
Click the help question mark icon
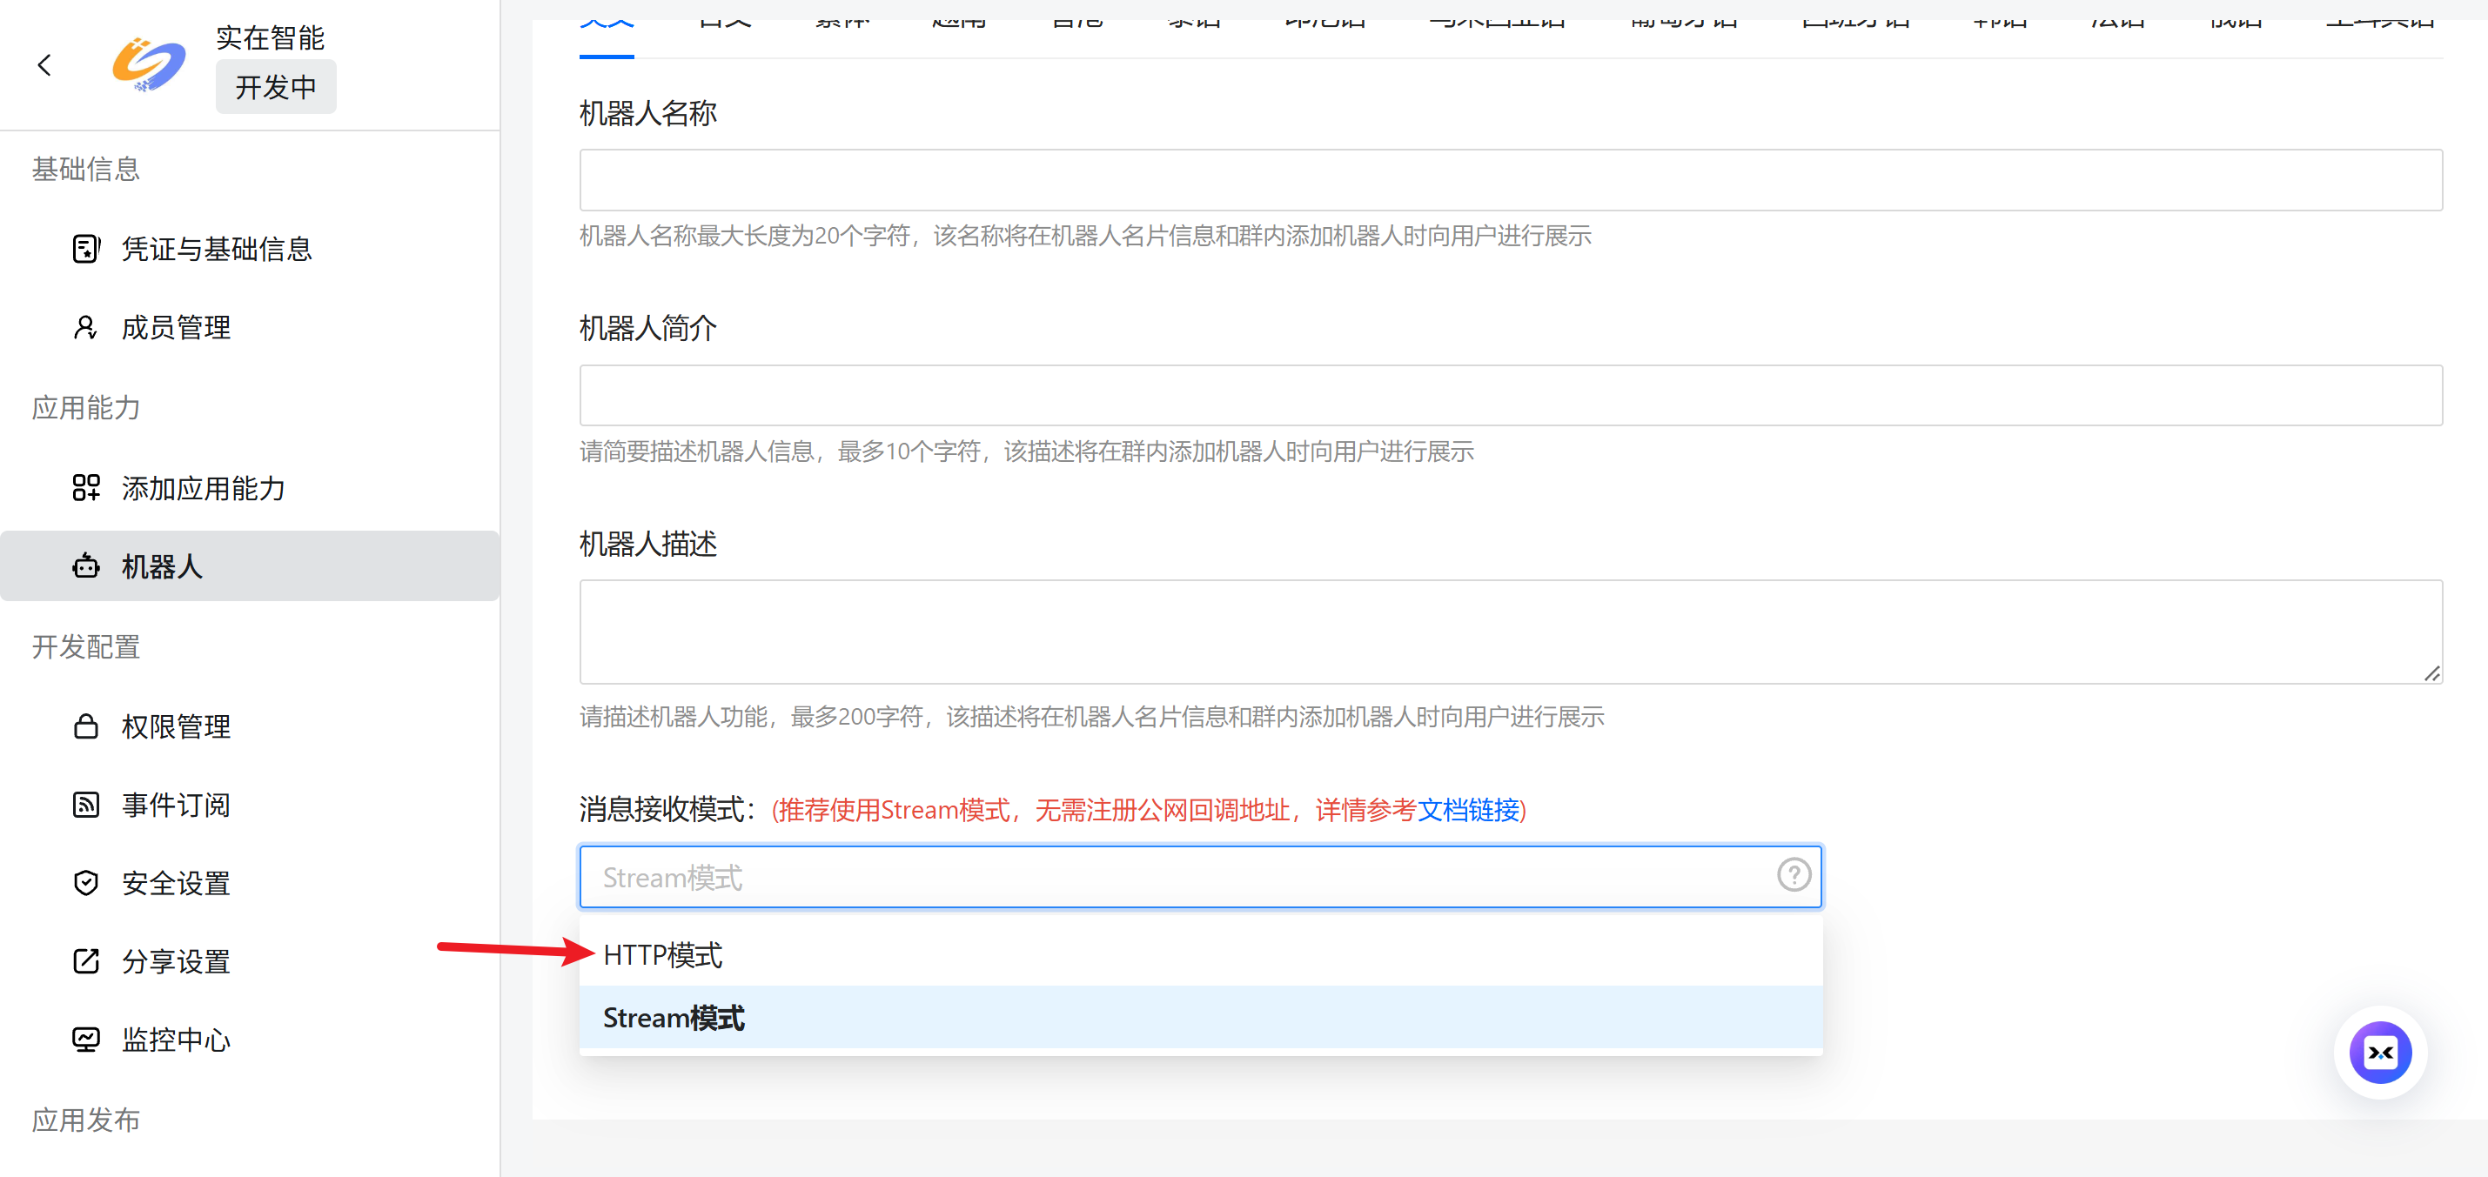1794,876
